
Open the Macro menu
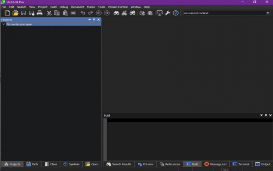pyautogui.click(x=91, y=7)
